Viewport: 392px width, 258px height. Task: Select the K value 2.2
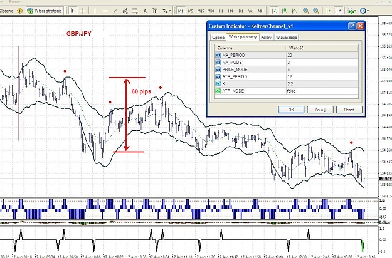tap(322, 84)
